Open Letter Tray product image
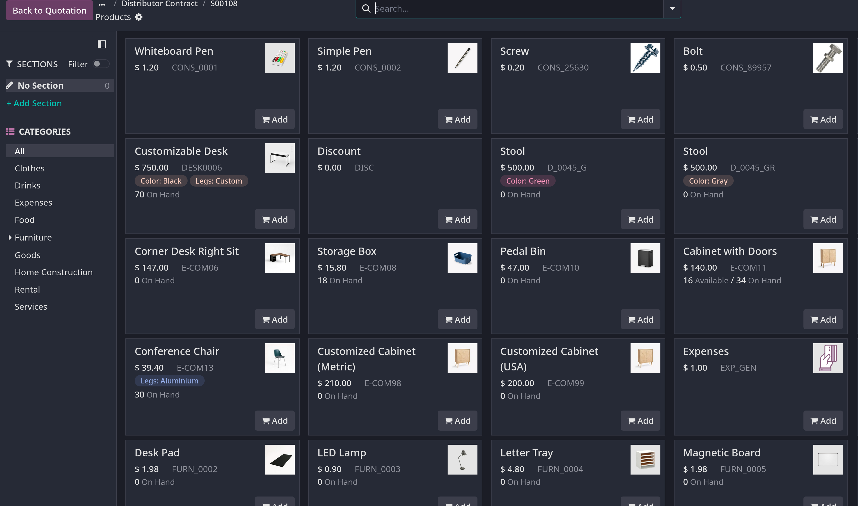This screenshot has height=506, width=858. (x=645, y=460)
